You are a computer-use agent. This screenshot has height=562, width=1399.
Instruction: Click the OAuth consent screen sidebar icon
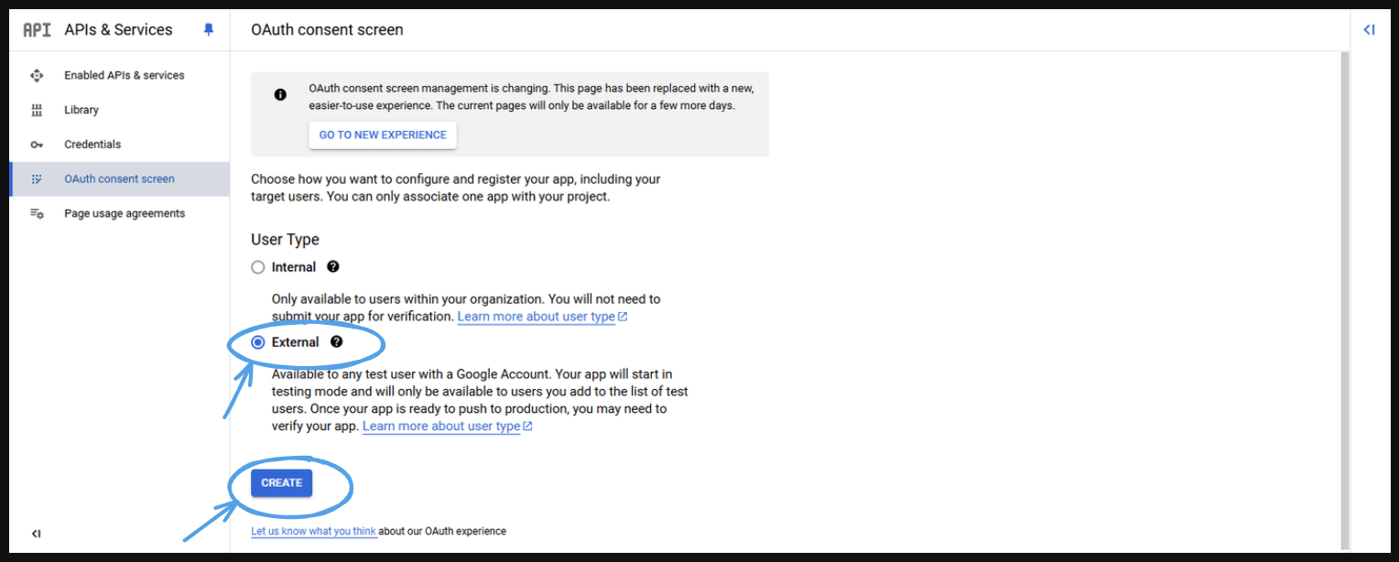tap(37, 179)
